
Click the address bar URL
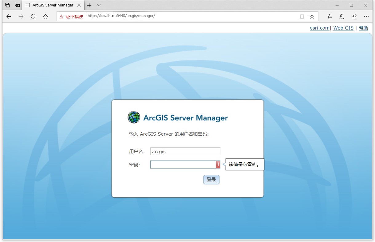[121, 16]
